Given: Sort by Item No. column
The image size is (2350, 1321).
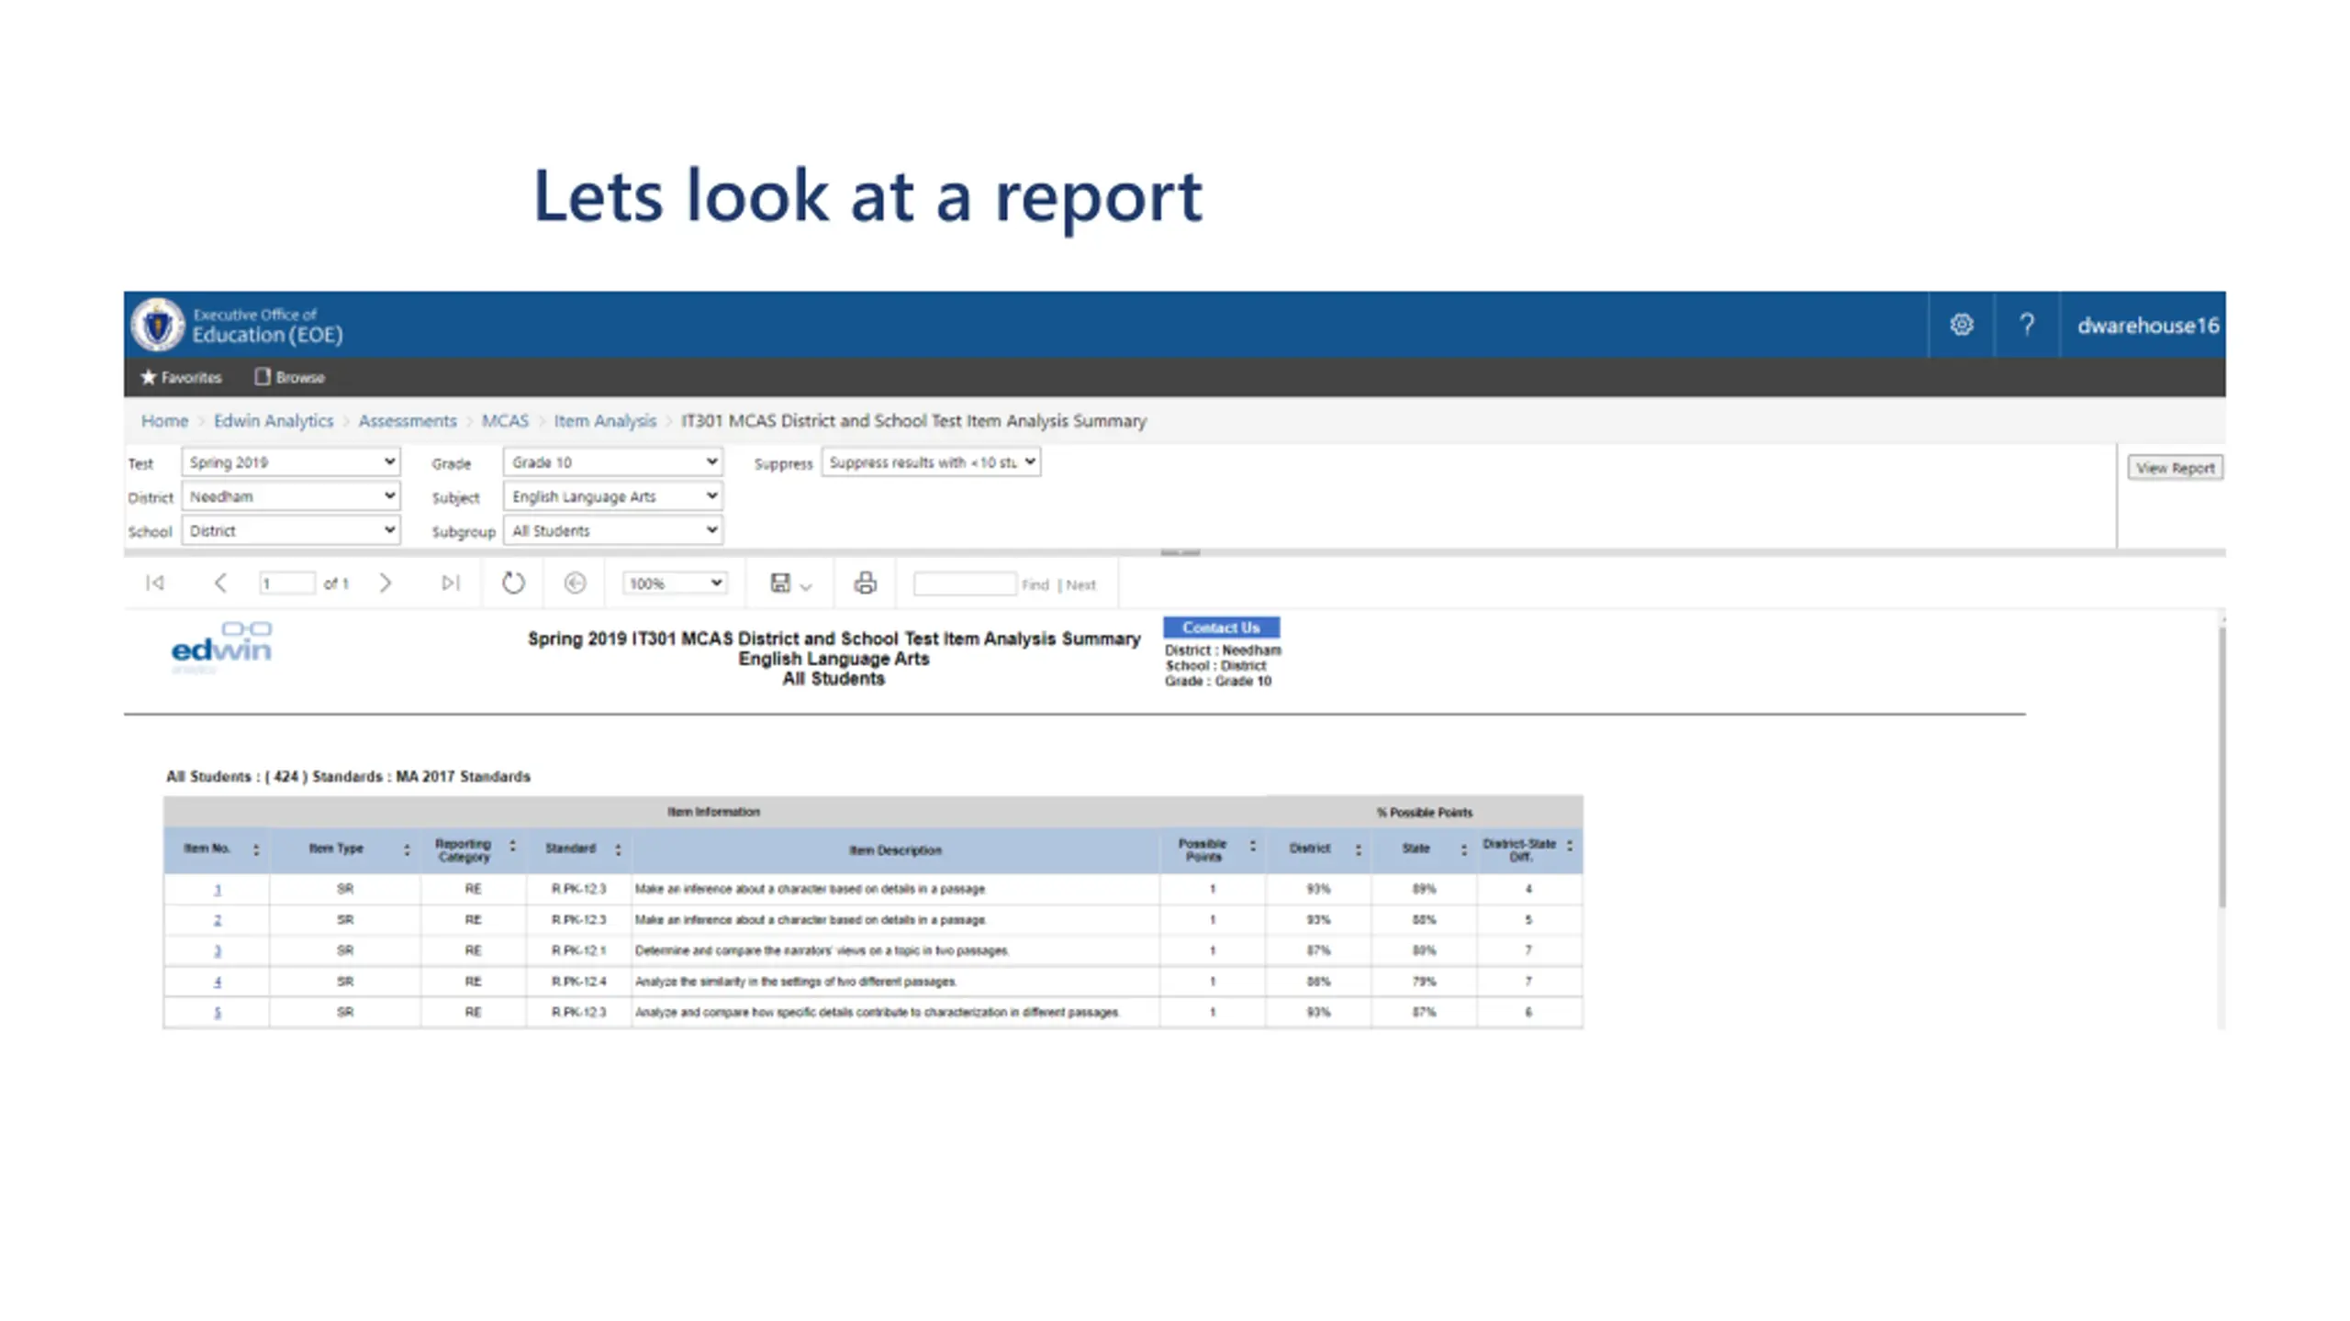Looking at the screenshot, I should click(x=256, y=849).
